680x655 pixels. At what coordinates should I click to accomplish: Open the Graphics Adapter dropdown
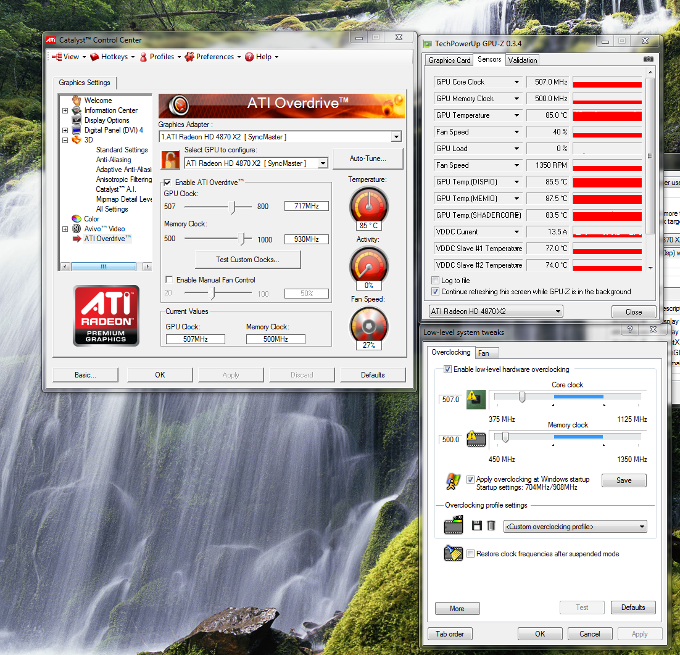click(x=396, y=137)
